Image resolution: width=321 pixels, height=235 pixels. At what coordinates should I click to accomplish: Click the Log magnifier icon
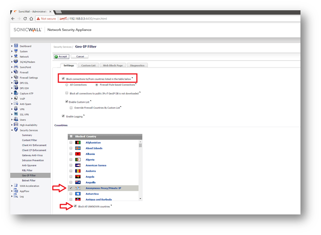point(16,196)
